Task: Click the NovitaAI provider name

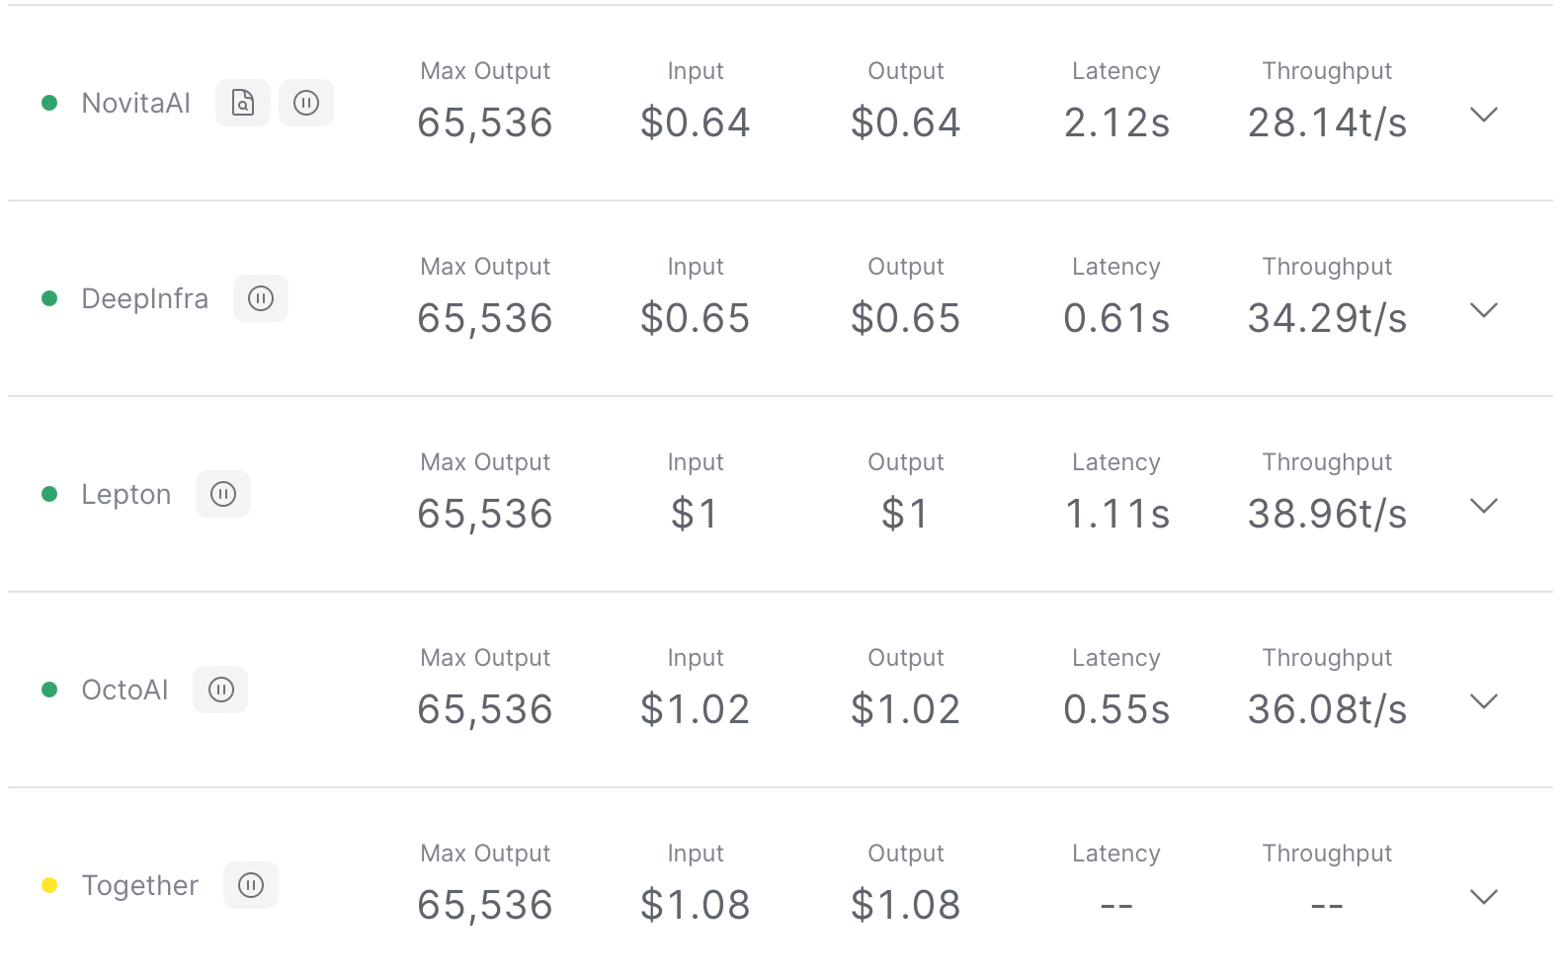Action: 136,103
